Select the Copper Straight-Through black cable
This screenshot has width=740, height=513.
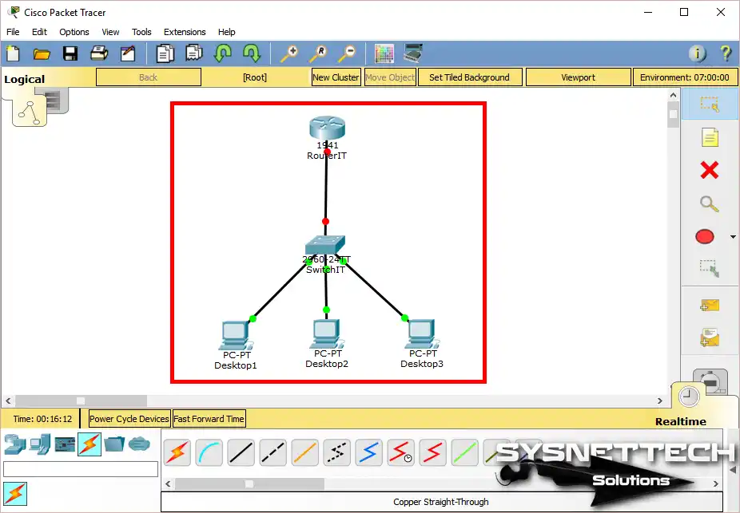point(241,453)
